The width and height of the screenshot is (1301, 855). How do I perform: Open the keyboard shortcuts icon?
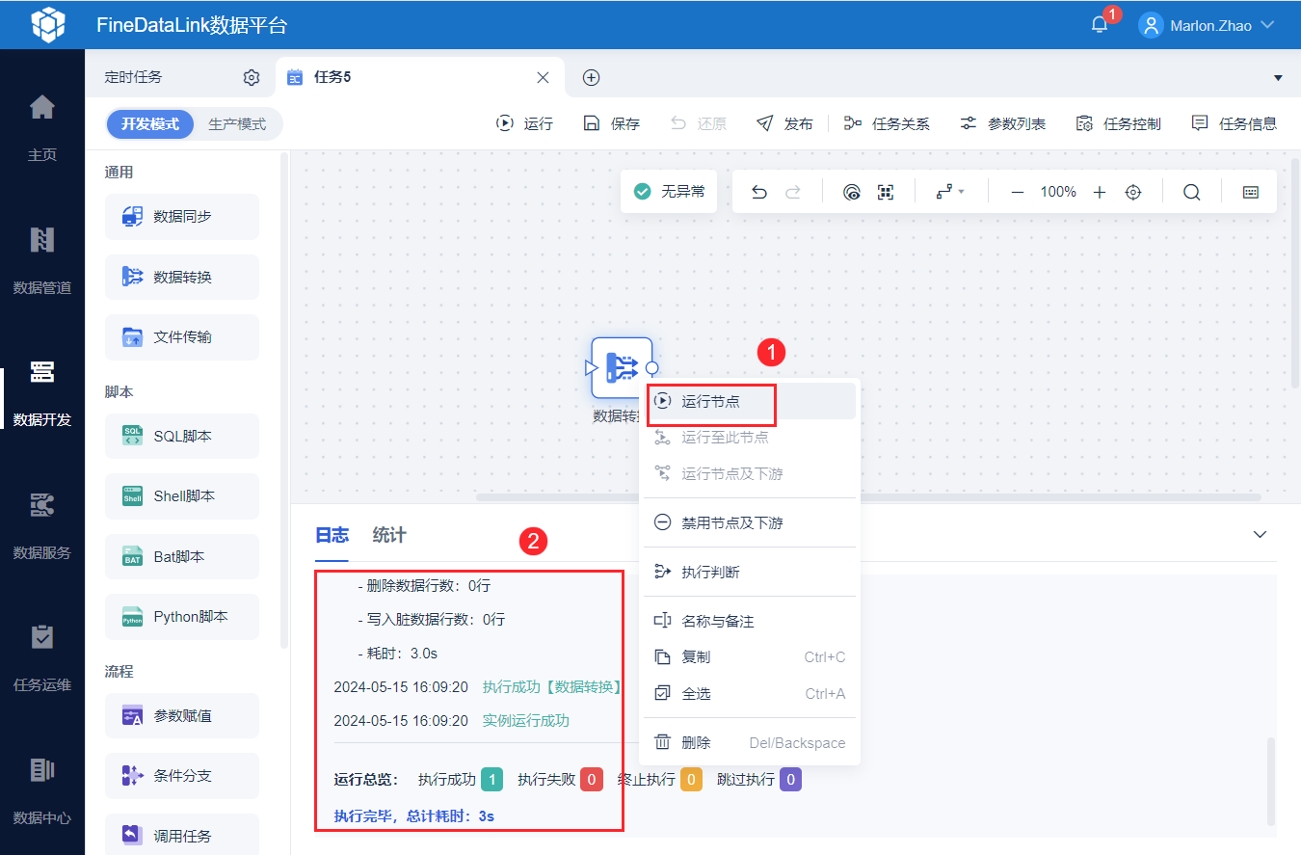(1251, 192)
